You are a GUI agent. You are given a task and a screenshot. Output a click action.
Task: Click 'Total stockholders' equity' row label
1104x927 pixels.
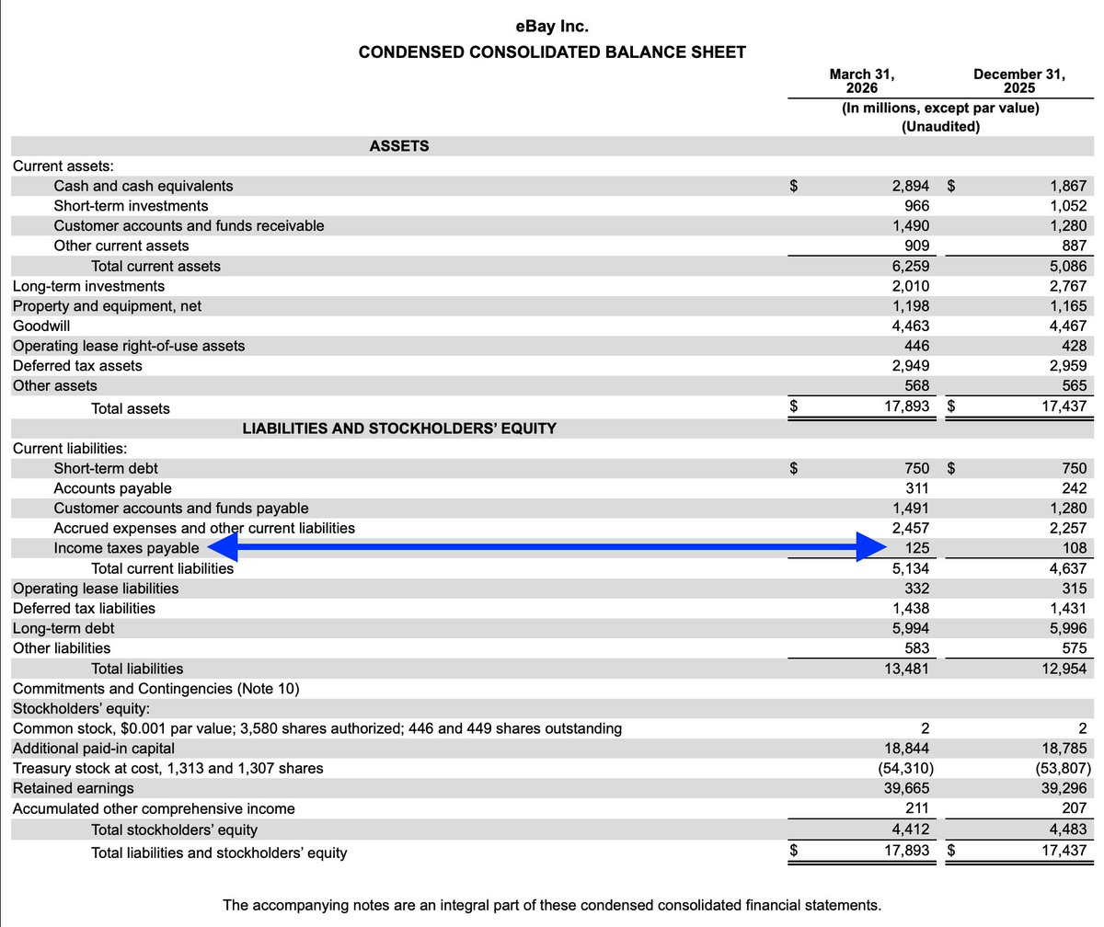pos(174,830)
